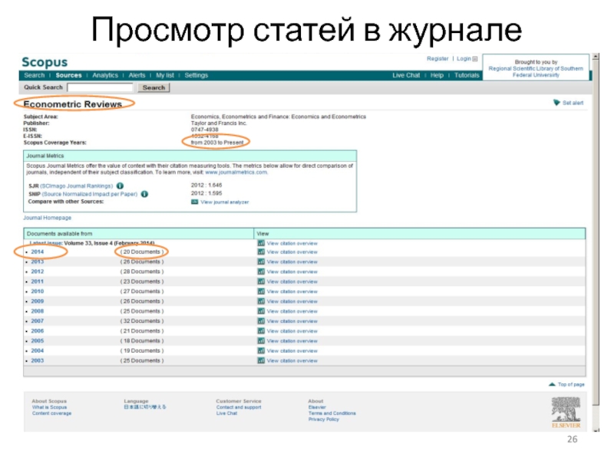Viewport: 614px width, 460px height.
Task: Click citation overview icon for 2013 row
Action: (261, 261)
